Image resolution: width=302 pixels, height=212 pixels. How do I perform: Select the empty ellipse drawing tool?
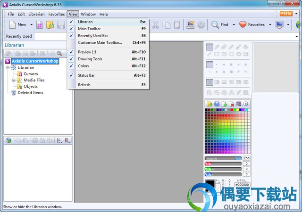[x=231, y=54]
